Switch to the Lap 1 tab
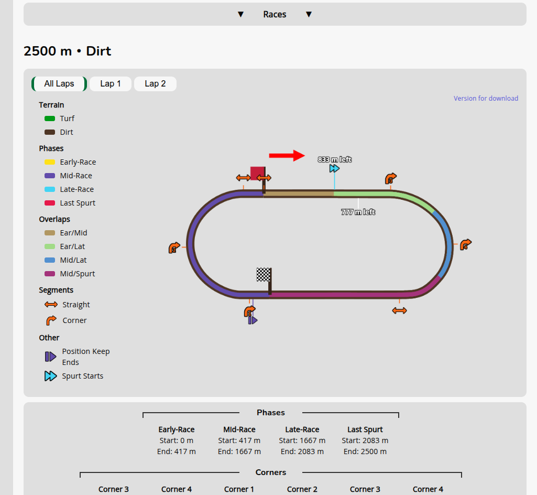537x495 pixels. [110, 84]
